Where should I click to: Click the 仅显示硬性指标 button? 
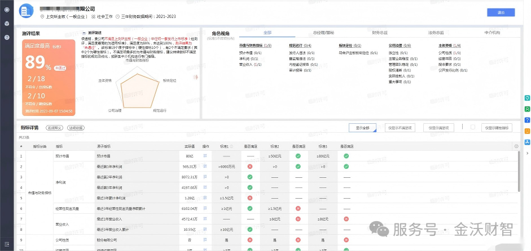497,128
